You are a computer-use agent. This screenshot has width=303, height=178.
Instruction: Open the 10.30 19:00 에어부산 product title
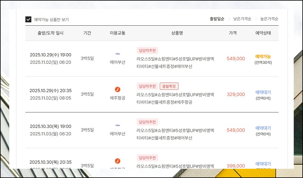tap(175, 134)
